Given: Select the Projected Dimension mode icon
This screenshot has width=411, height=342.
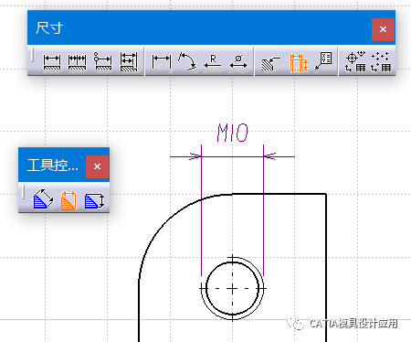Looking at the screenshot, I should point(43,199).
